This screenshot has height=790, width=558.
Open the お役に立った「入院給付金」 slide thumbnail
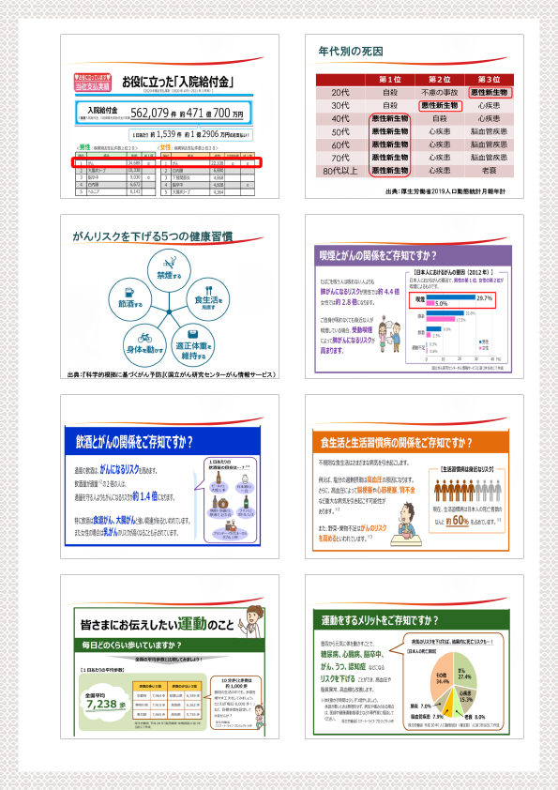(170, 116)
